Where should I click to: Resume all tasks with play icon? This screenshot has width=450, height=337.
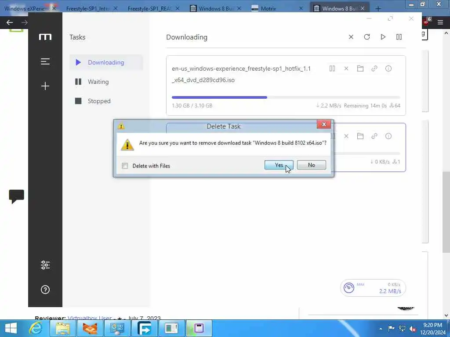(x=383, y=37)
